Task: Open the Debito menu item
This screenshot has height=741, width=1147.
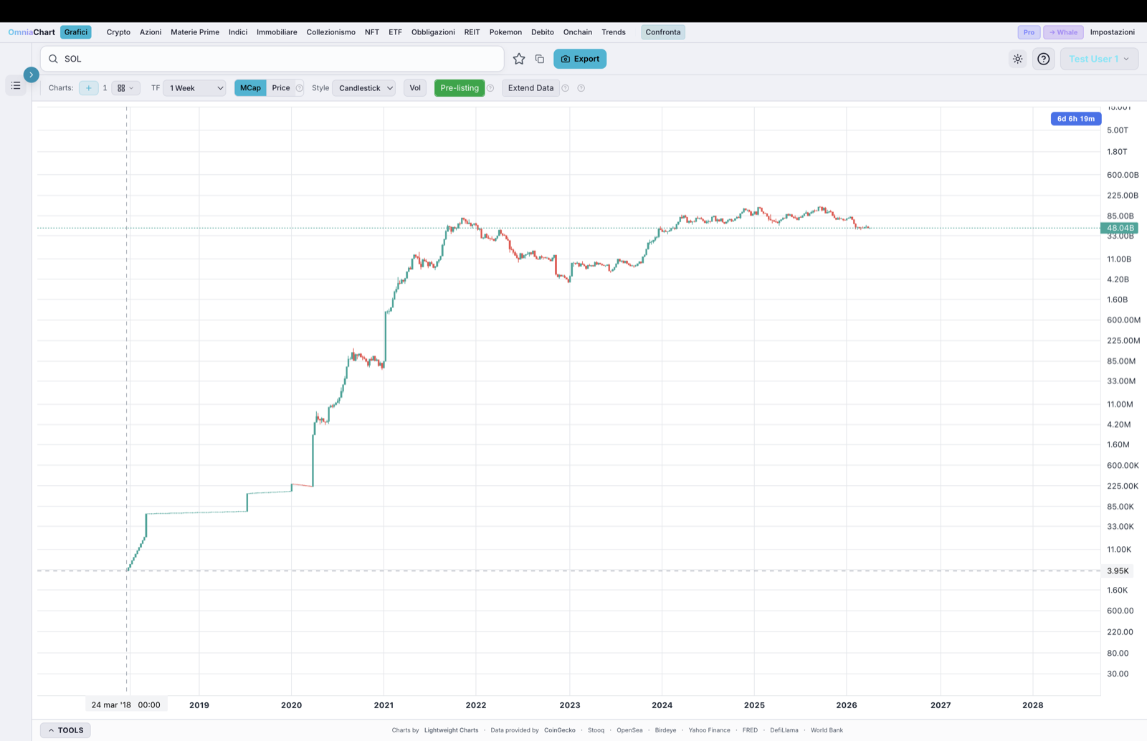Action: click(543, 32)
